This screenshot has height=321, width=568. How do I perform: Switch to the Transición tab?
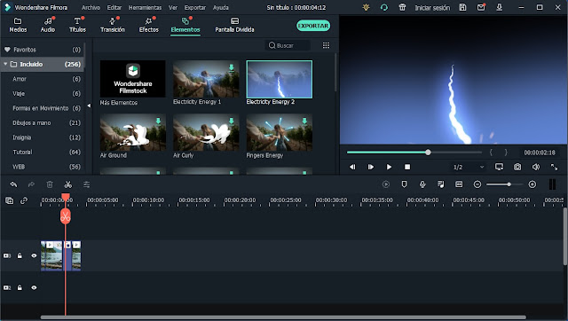(113, 25)
